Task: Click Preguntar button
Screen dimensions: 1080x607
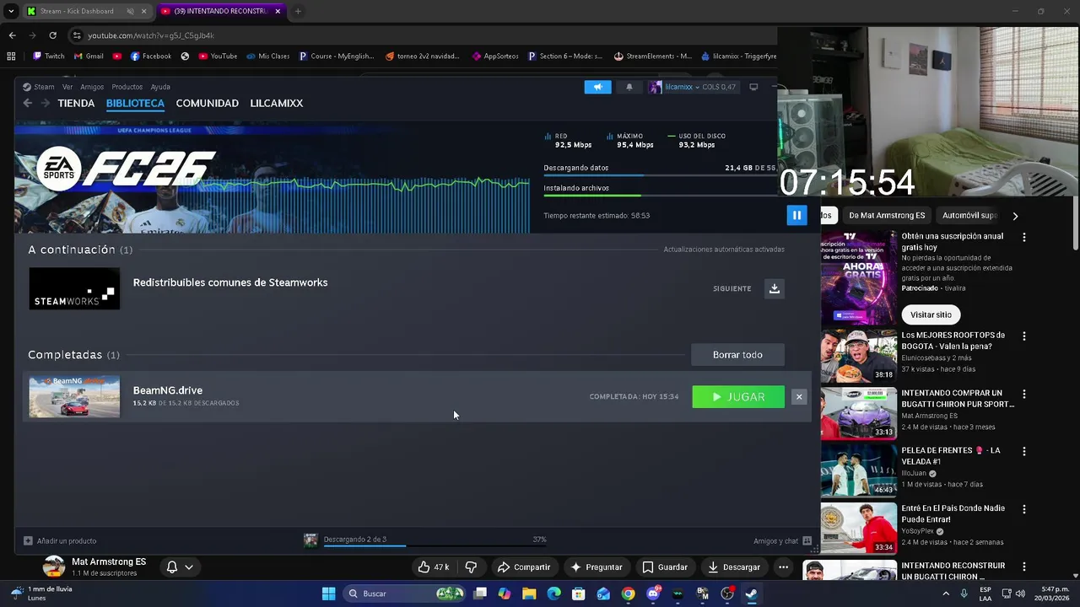Action: 597,567
